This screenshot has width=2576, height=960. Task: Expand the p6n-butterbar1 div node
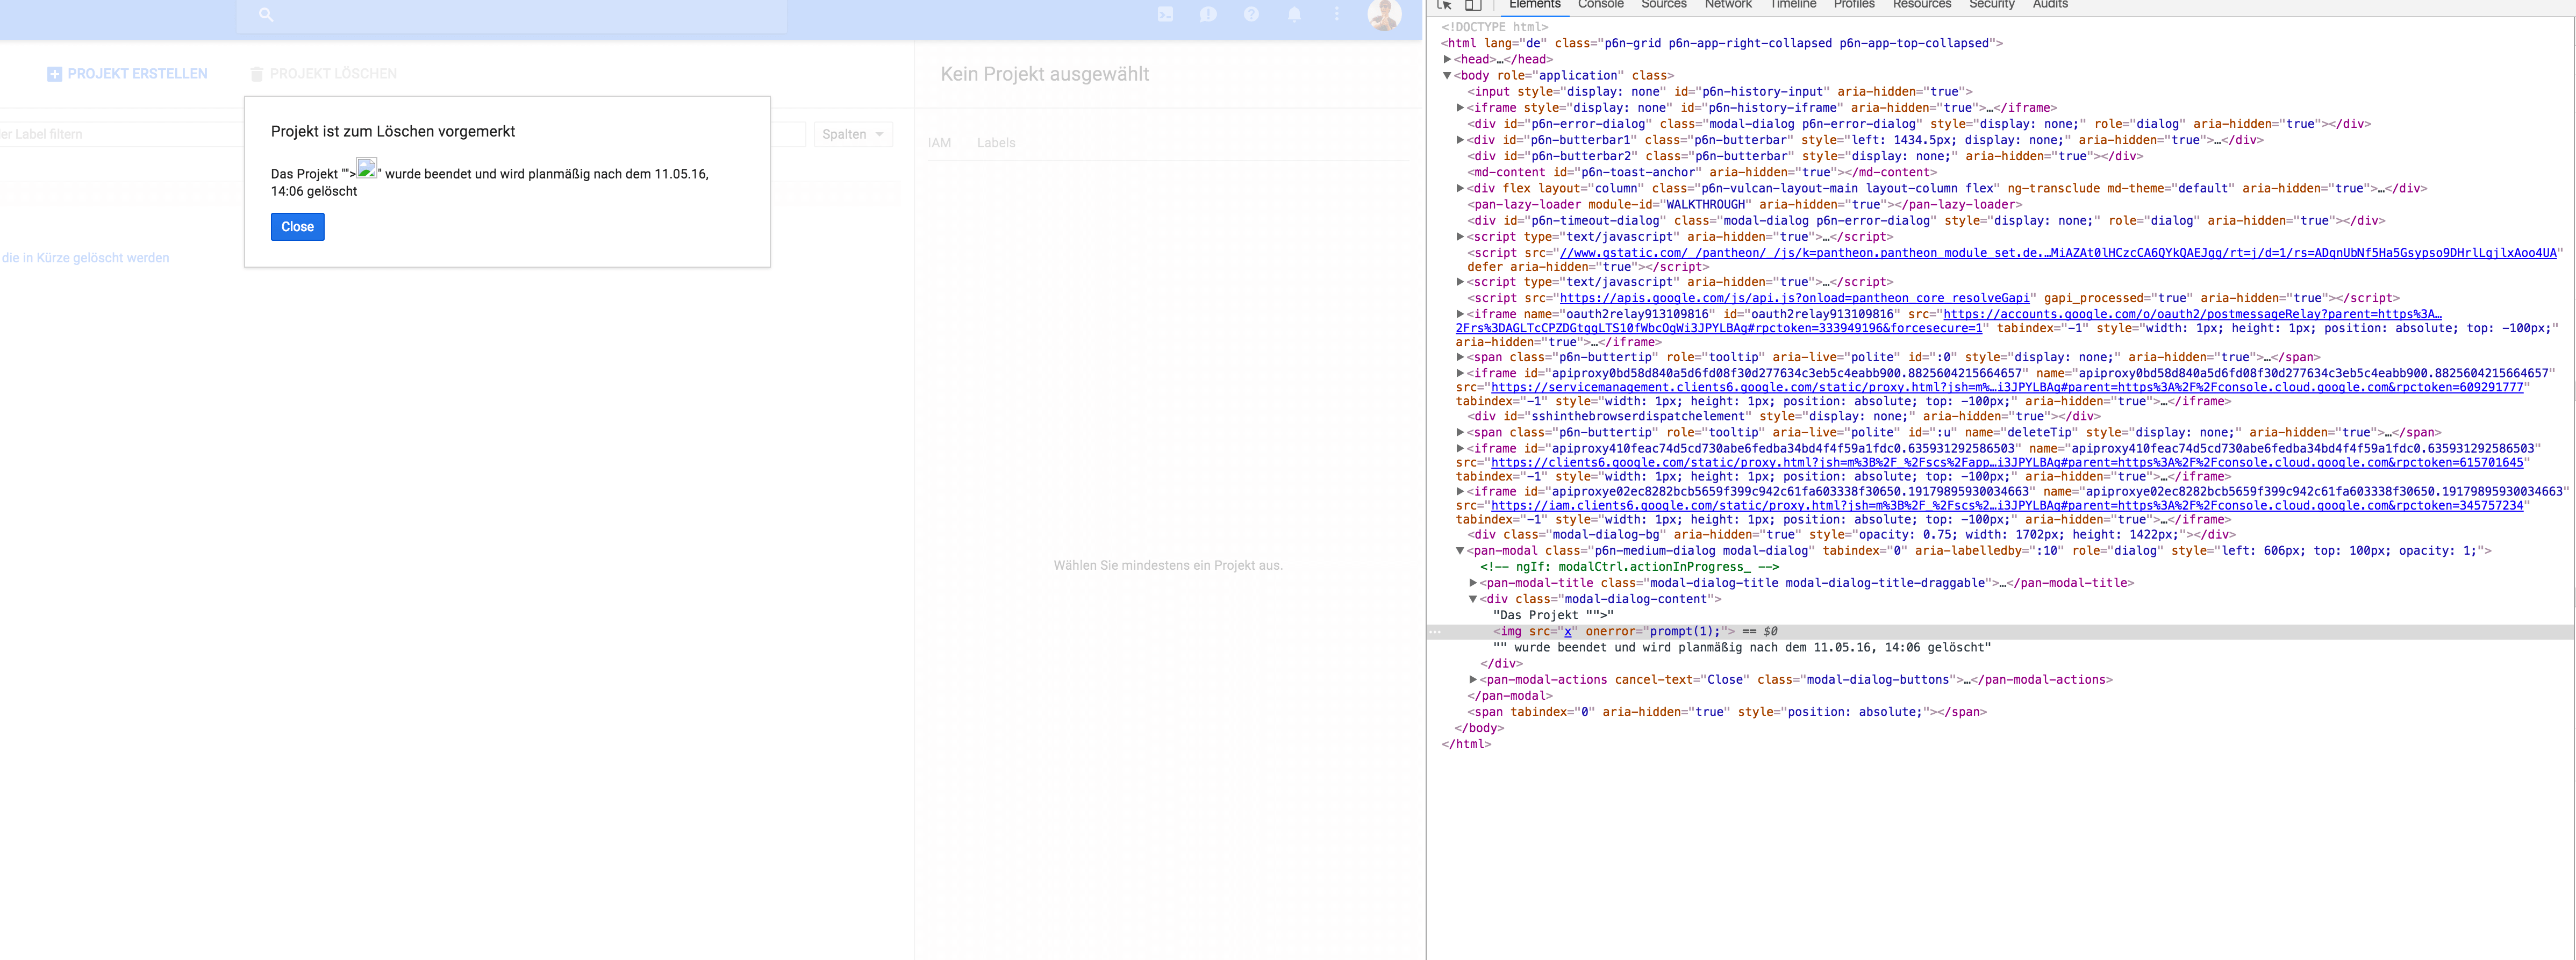[1460, 140]
